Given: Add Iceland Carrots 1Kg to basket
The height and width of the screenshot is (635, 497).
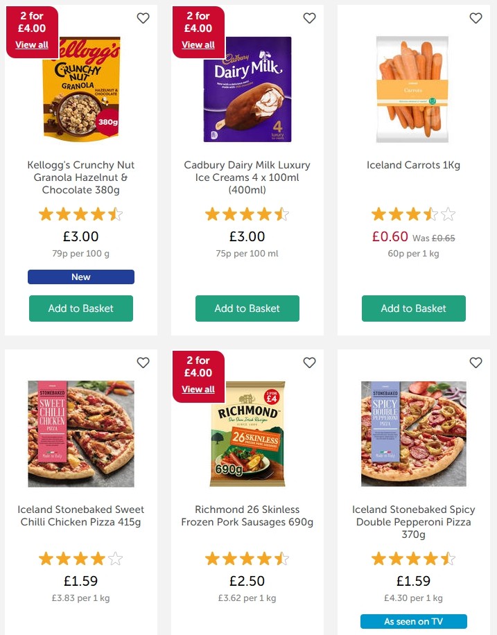Looking at the screenshot, I should pyautogui.click(x=414, y=308).
